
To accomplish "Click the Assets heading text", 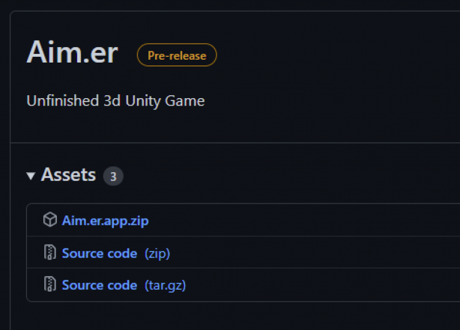I will tap(68, 174).
